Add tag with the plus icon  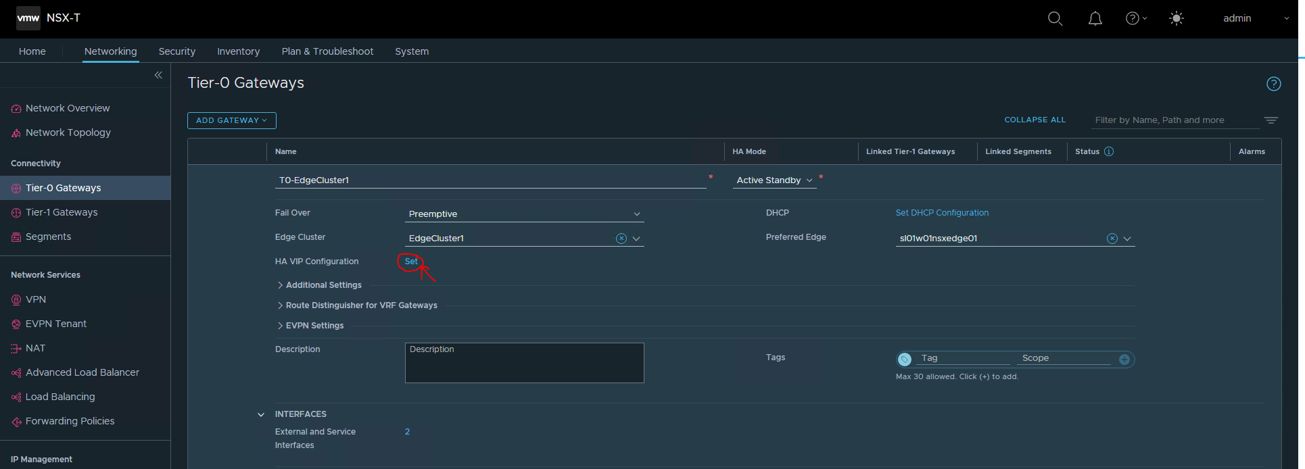pyautogui.click(x=1124, y=360)
